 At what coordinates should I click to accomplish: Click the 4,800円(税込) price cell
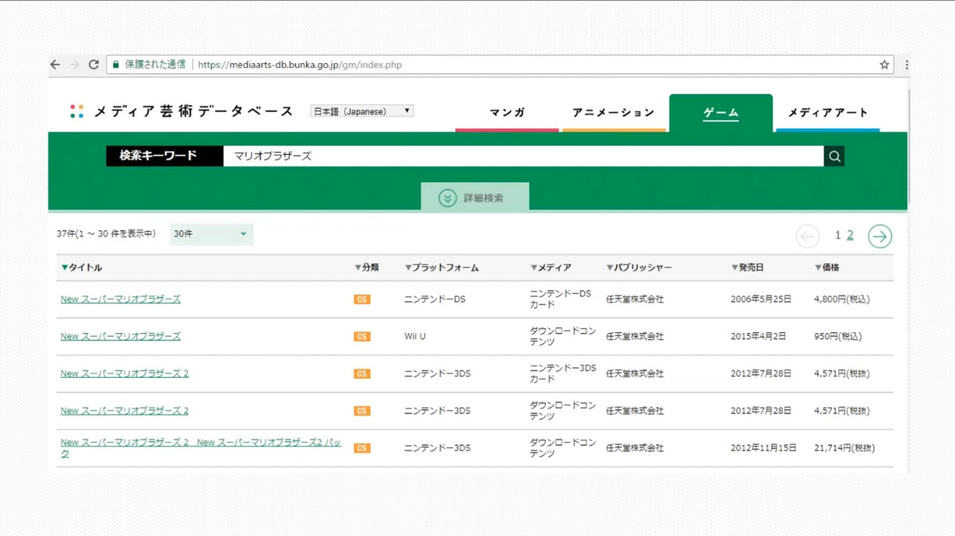pos(842,299)
